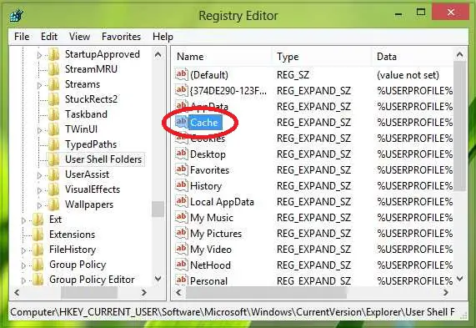Image resolution: width=476 pixels, height=328 pixels.
Task: Open the Favorites menu
Action: pos(122,37)
